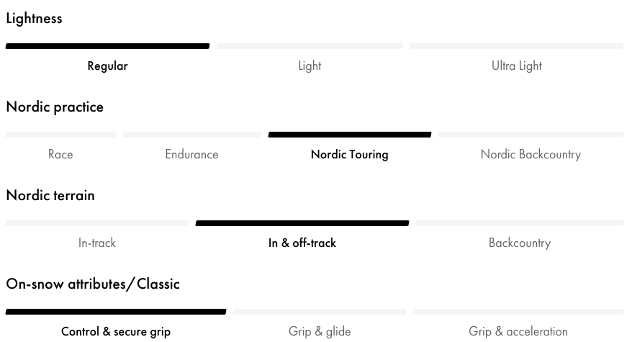Choose the Nordic Touring label
632x342 pixels.
click(x=349, y=155)
